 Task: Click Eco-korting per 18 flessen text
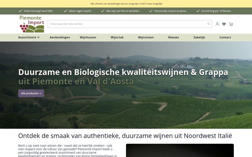[216, 11]
